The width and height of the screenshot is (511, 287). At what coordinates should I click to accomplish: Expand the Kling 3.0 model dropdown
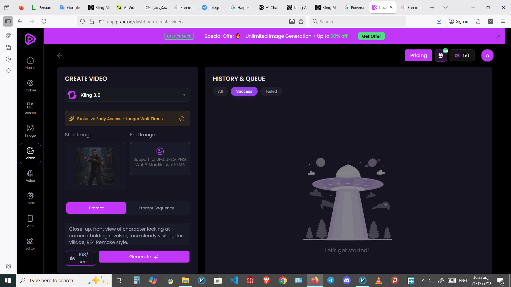click(x=127, y=95)
